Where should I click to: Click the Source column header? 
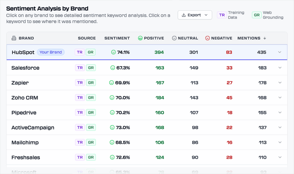pos(86,38)
